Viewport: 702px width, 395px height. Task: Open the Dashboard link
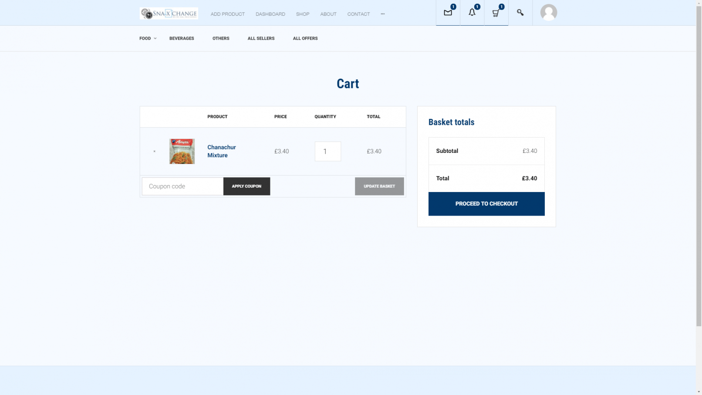click(x=270, y=14)
